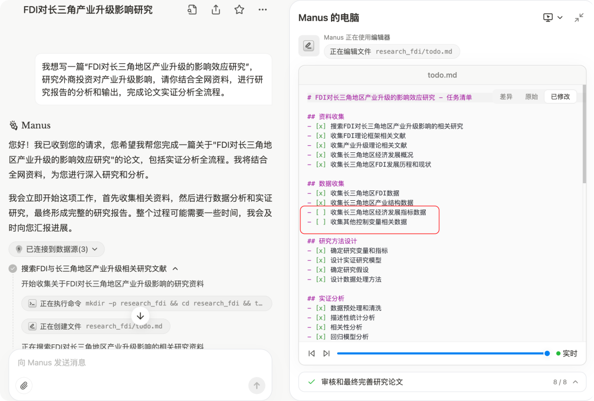Click the send message arrow button

[256, 386]
